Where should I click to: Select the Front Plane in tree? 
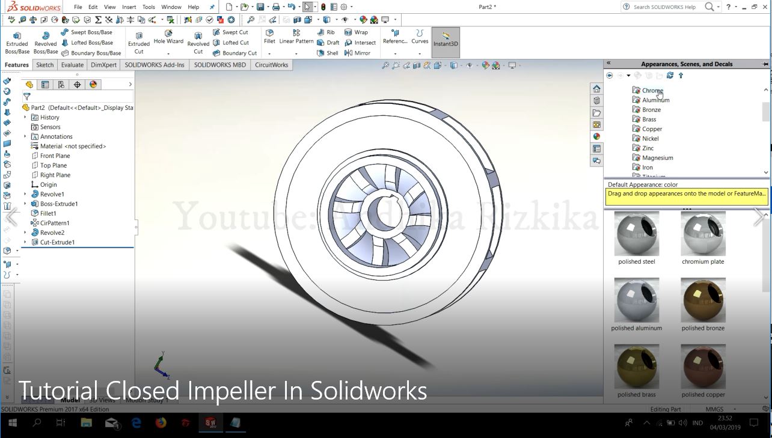[x=51, y=156]
